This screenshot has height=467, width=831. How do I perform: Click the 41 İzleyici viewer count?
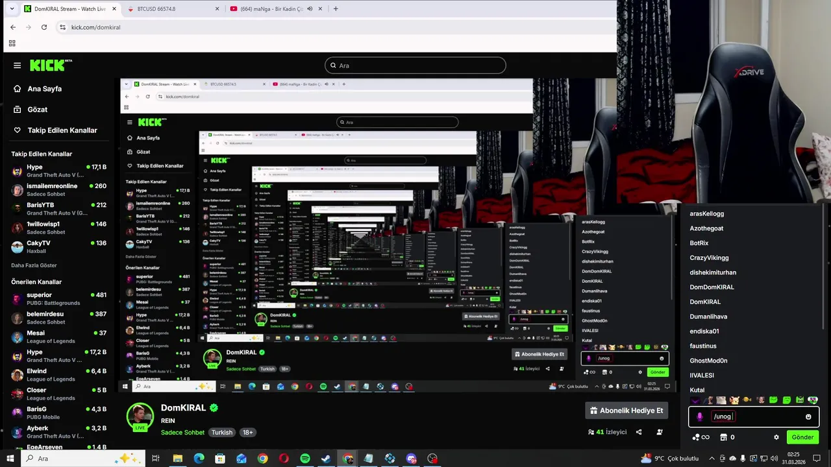(x=607, y=432)
